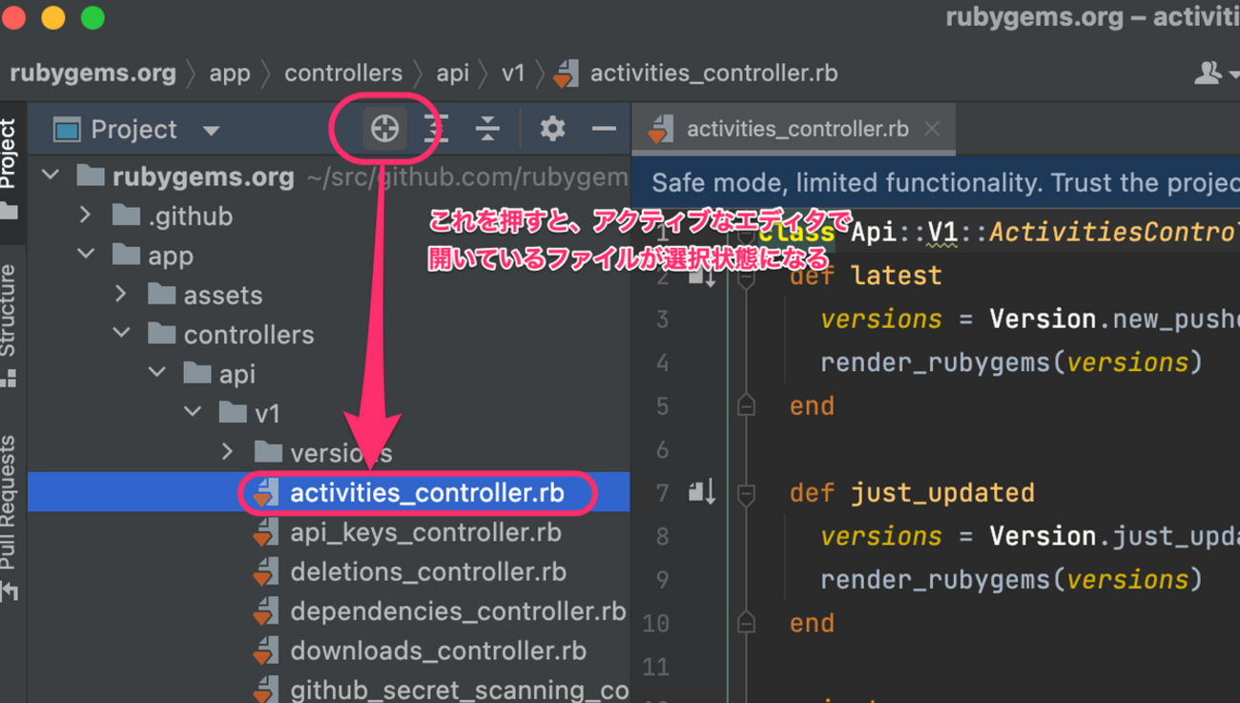Place cursor on render_rubygems line 4
Viewport: 1240px width, 703px height.
point(1011,362)
